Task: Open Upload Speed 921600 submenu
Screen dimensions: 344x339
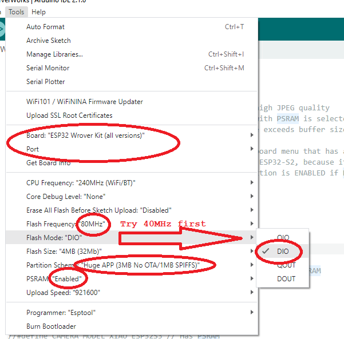Action: [x=132, y=293]
